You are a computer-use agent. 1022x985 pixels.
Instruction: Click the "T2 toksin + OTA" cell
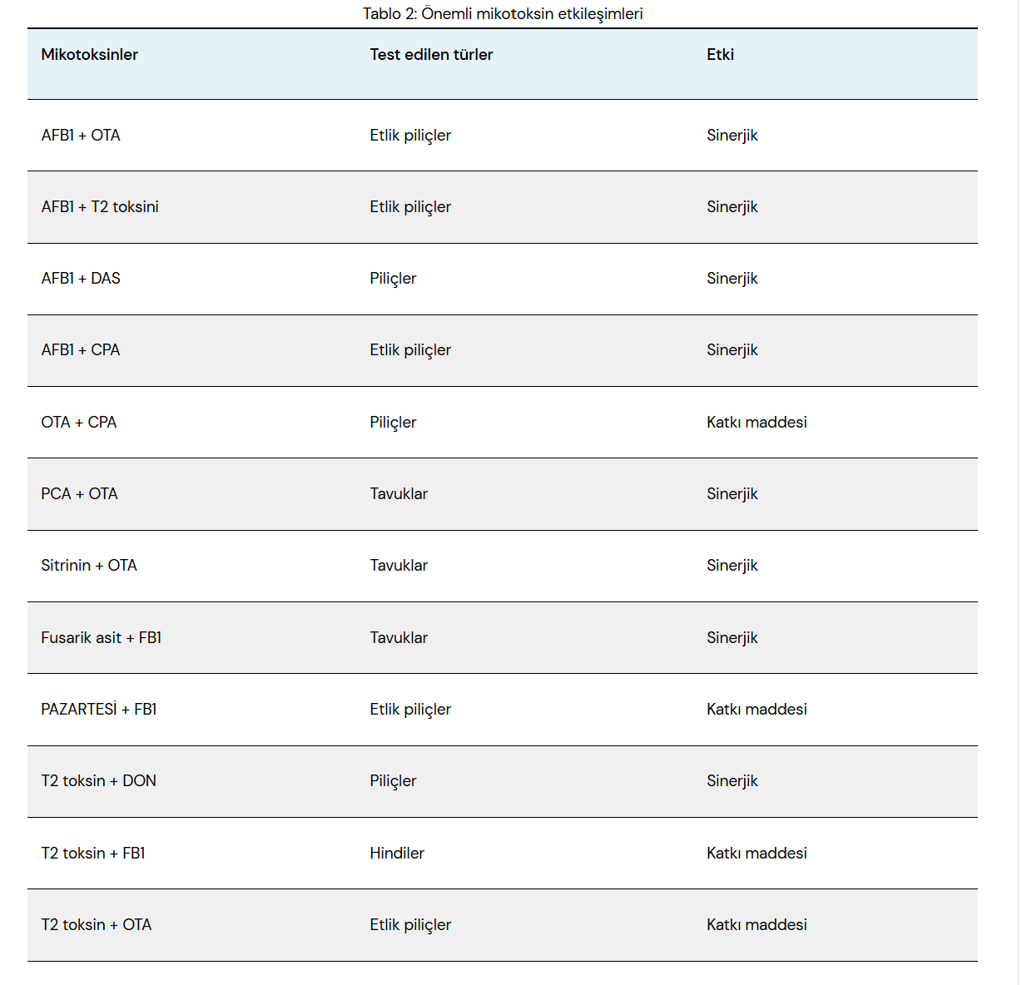coord(97,925)
